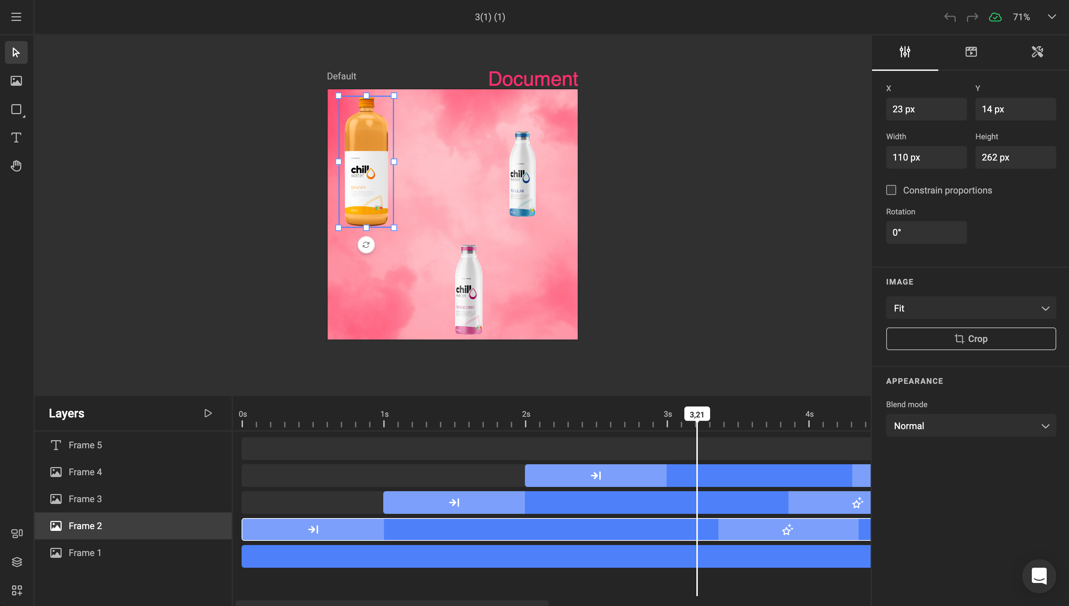Toggle play animation button in Layers
Screen dimensions: 1069x606
[x=207, y=413]
